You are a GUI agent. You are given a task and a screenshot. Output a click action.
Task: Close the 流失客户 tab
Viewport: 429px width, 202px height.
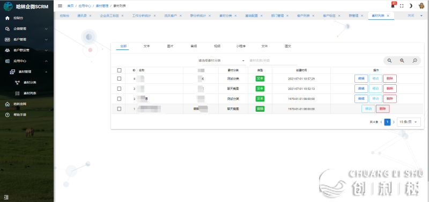point(181,16)
